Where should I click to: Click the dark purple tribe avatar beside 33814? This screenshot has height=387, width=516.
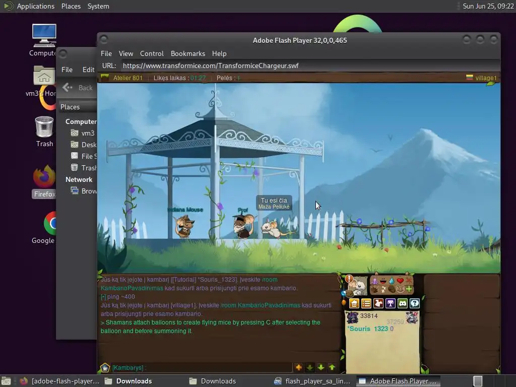pos(352,317)
